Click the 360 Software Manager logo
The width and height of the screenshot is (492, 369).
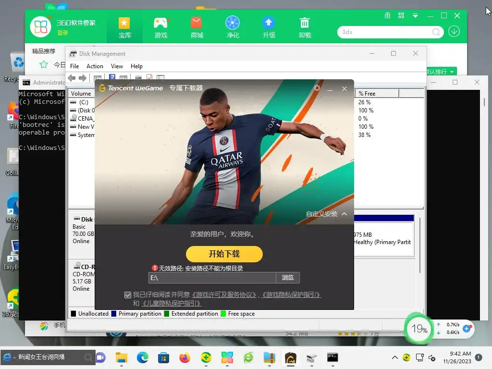click(x=40, y=26)
